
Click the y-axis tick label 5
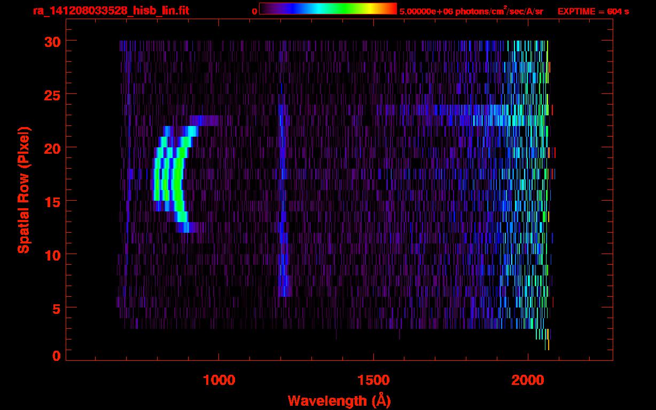click(57, 308)
